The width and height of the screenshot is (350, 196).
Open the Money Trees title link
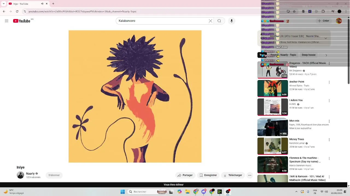tap(297, 139)
